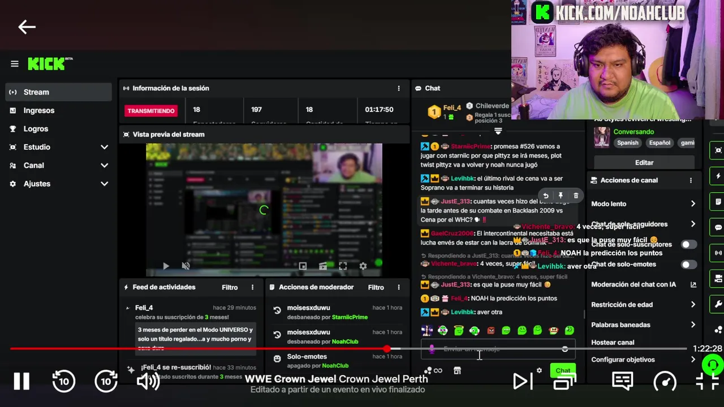The image size is (724, 407).
Task: Unmute the stream preview speaker icon
Action: (x=186, y=266)
